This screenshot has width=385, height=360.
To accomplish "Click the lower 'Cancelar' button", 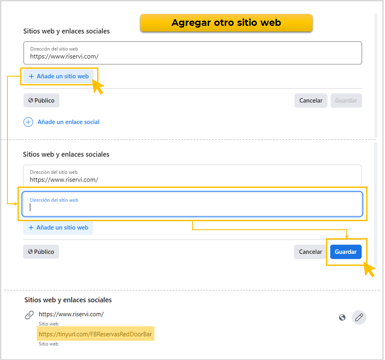I will pos(310,252).
